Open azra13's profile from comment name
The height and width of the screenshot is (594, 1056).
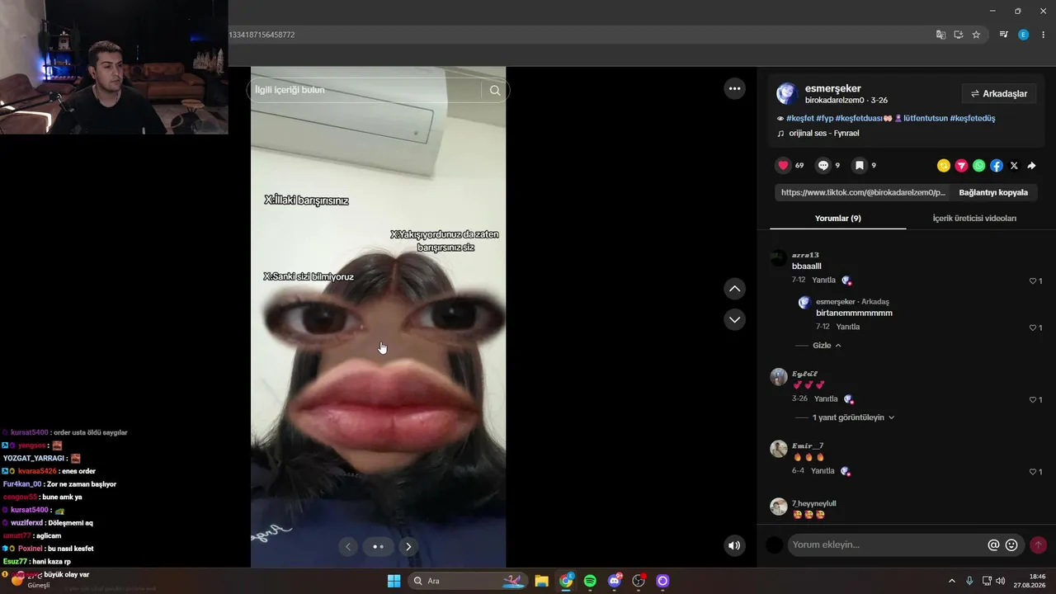tap(805, 255)
